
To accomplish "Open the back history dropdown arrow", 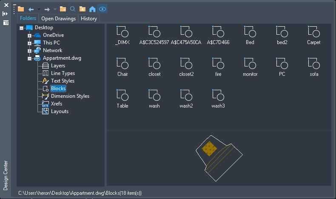I will tap(39, 9).
